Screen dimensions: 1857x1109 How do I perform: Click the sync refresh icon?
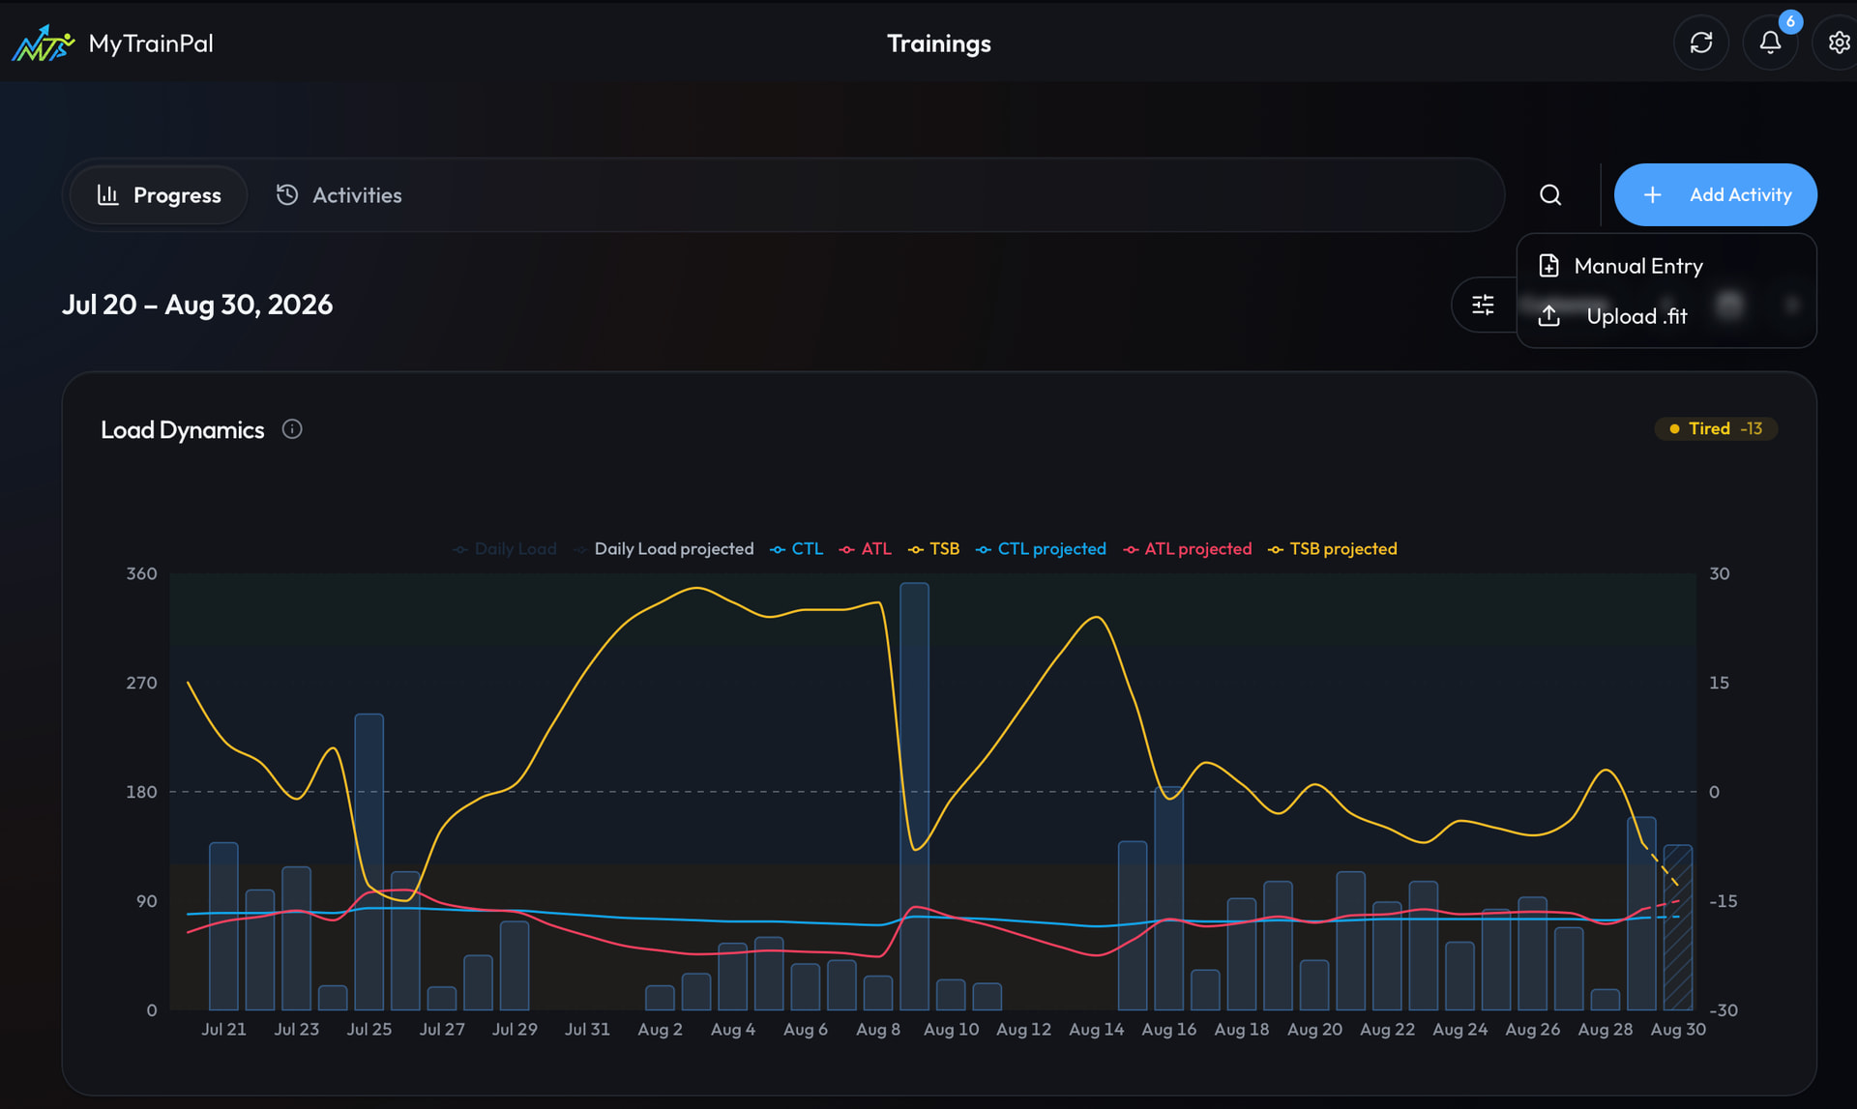tap(1700, 43)
